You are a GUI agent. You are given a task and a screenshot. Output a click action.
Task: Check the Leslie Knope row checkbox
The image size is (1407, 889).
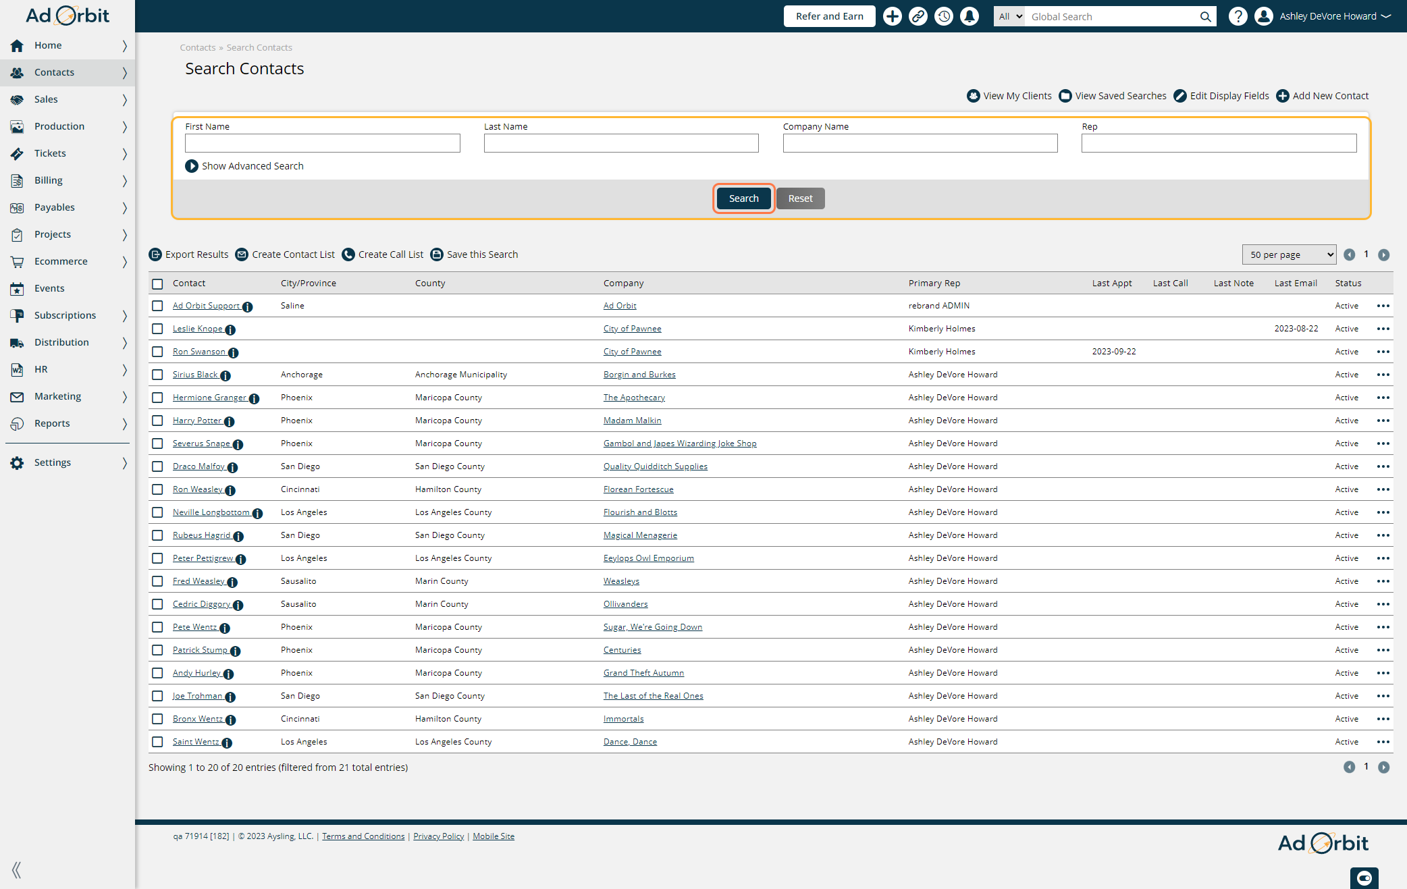157,329
